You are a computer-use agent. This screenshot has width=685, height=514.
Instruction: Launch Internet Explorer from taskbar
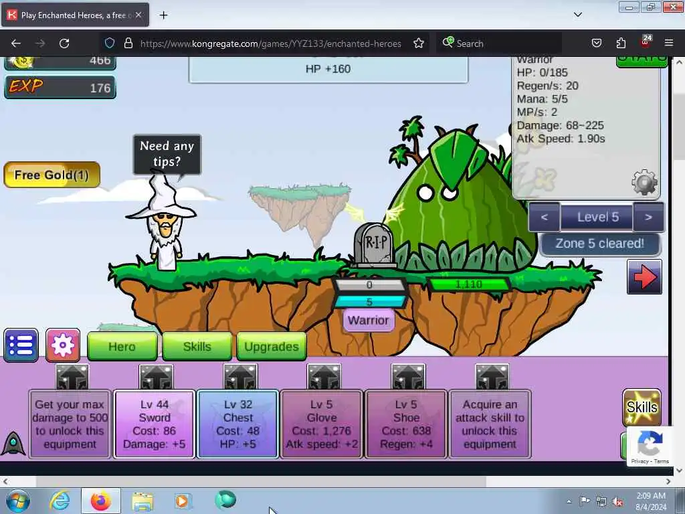[x=60, y=501]
